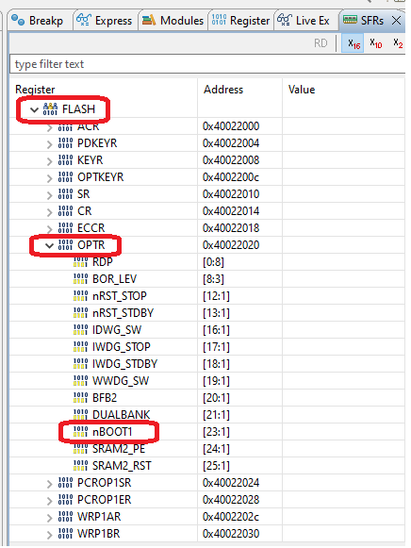Click the BFB2 bitfield icon
This screenshot has width=411, height=548.
pyautogui.click(x=80, y=398)
